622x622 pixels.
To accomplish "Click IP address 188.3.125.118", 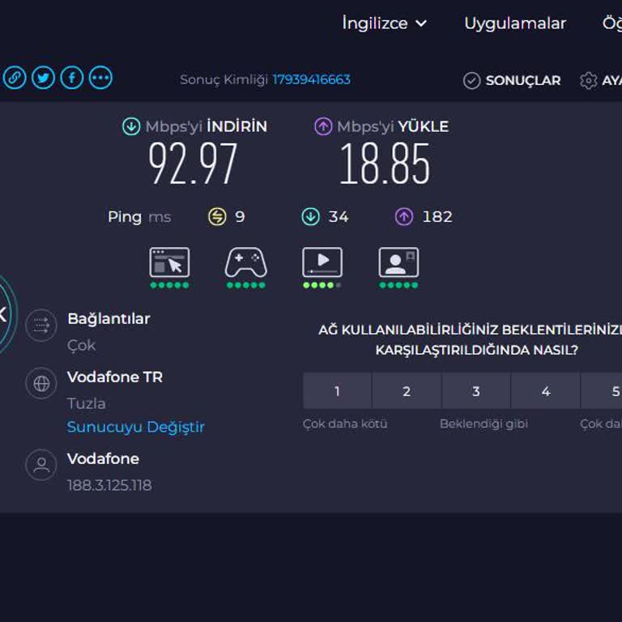I will coord(109,485).
